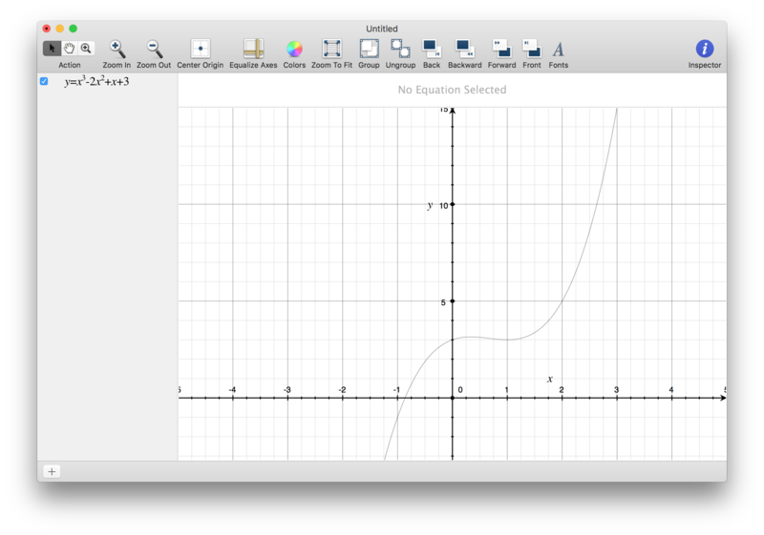Screen dimensions: 764x535
Task: Maximize the window with green button
Action: click(x=74, y=29)
